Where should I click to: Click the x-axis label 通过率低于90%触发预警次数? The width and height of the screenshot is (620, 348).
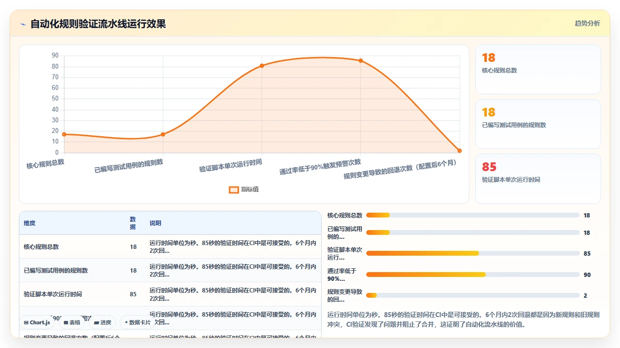[x=320, y=167]
